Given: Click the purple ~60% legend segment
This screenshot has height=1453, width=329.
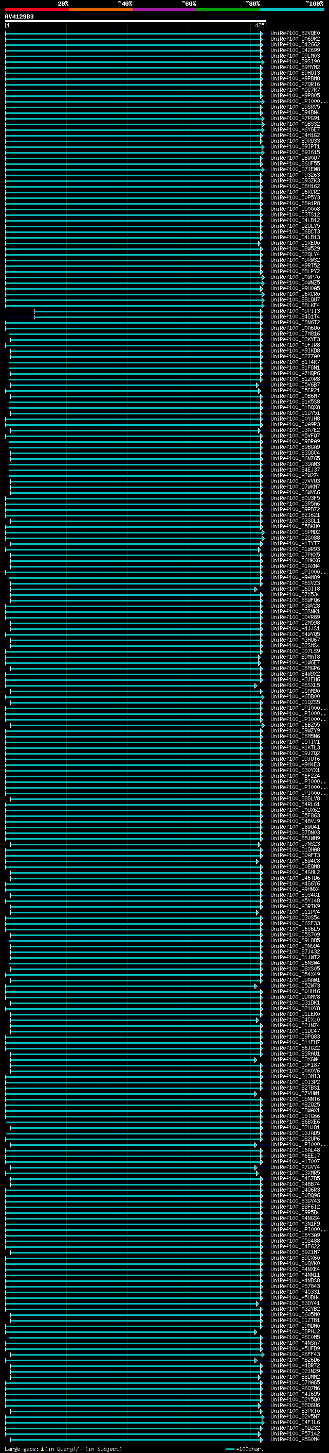Looking at the screenshot, I should pyautogui.click(x=164, y=9).
